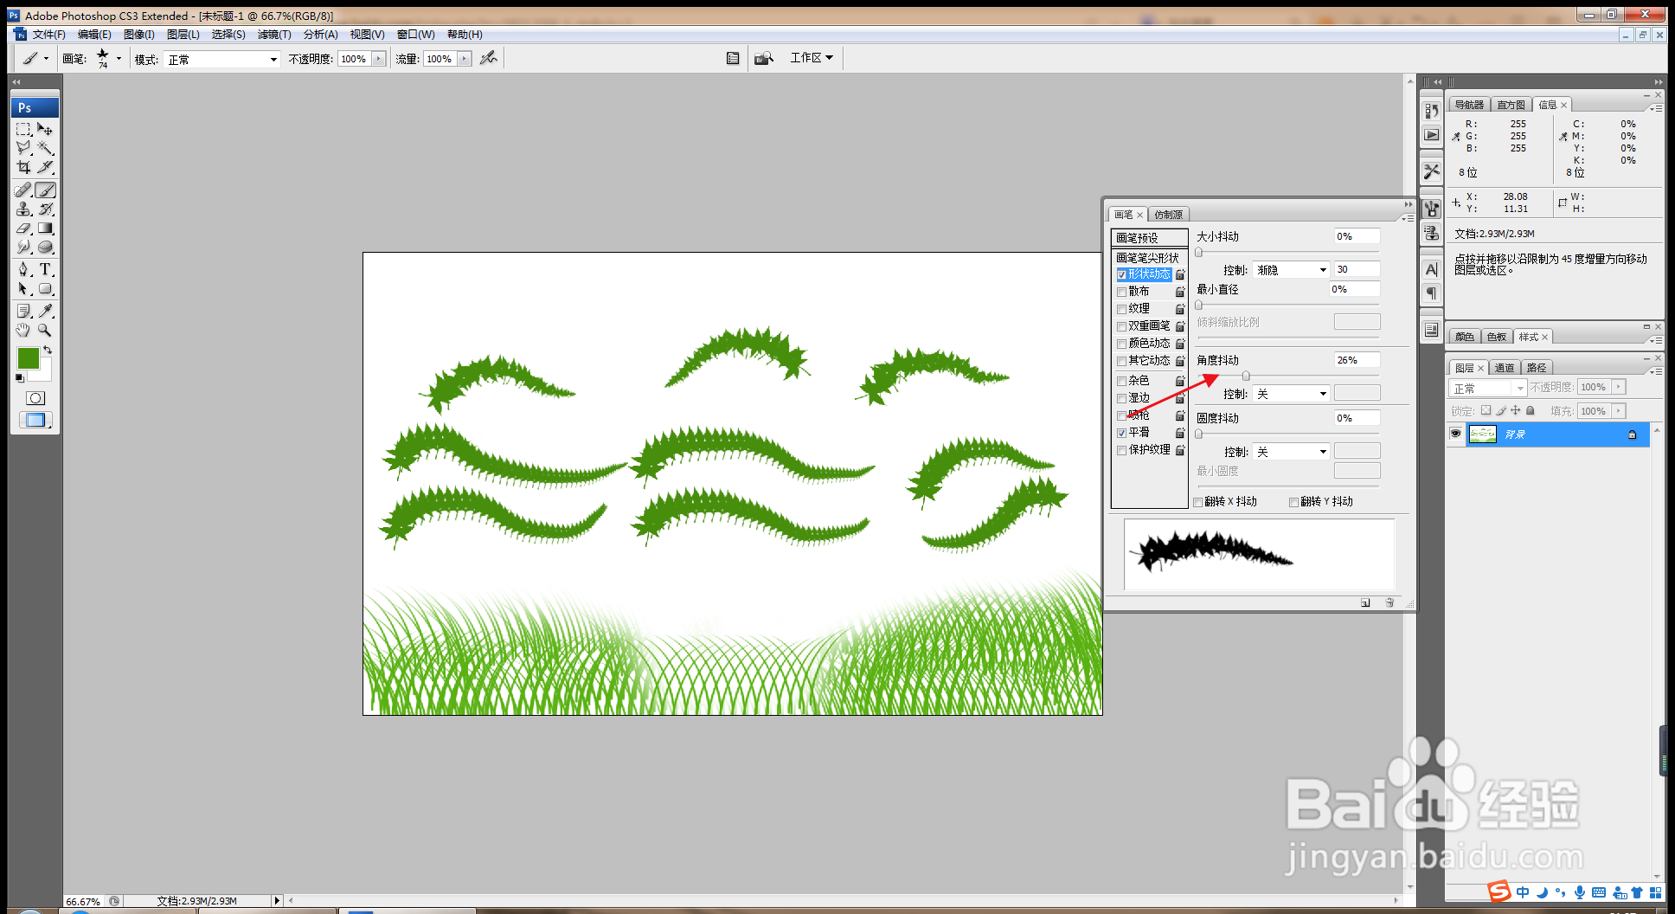Select the Magic Wand tool
Viewport: 1675px width, 914px height.
click(x=46, y=148)
